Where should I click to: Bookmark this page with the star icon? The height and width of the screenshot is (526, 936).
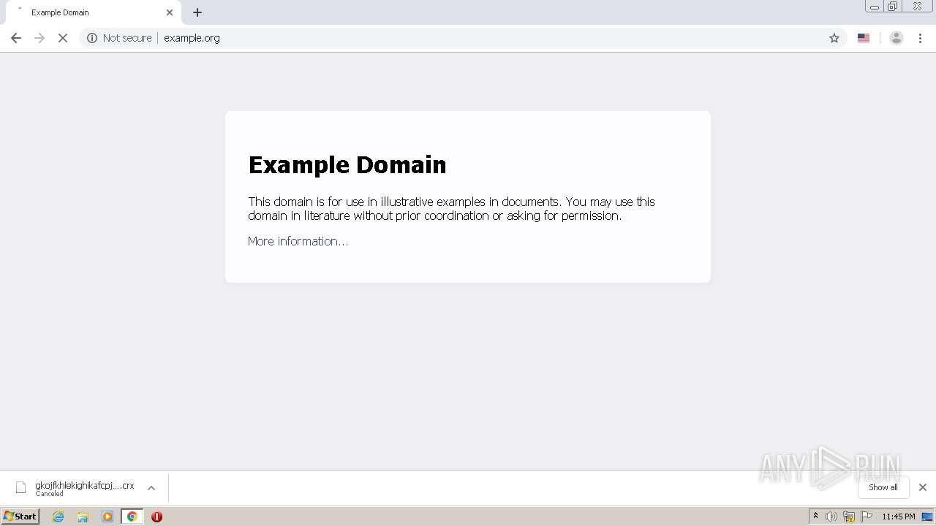[834, 38]
